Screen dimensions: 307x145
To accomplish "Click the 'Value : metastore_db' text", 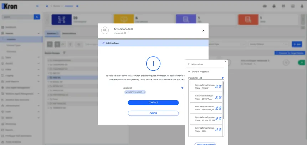I will [x=205, y=110].
